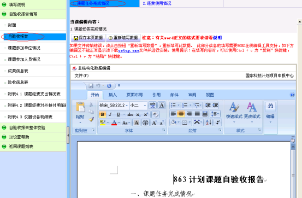Switch to the 审阅 ribbon tab
Image resolution: width=302 pixels, height=198 pixels.
[x=192, y=95]
